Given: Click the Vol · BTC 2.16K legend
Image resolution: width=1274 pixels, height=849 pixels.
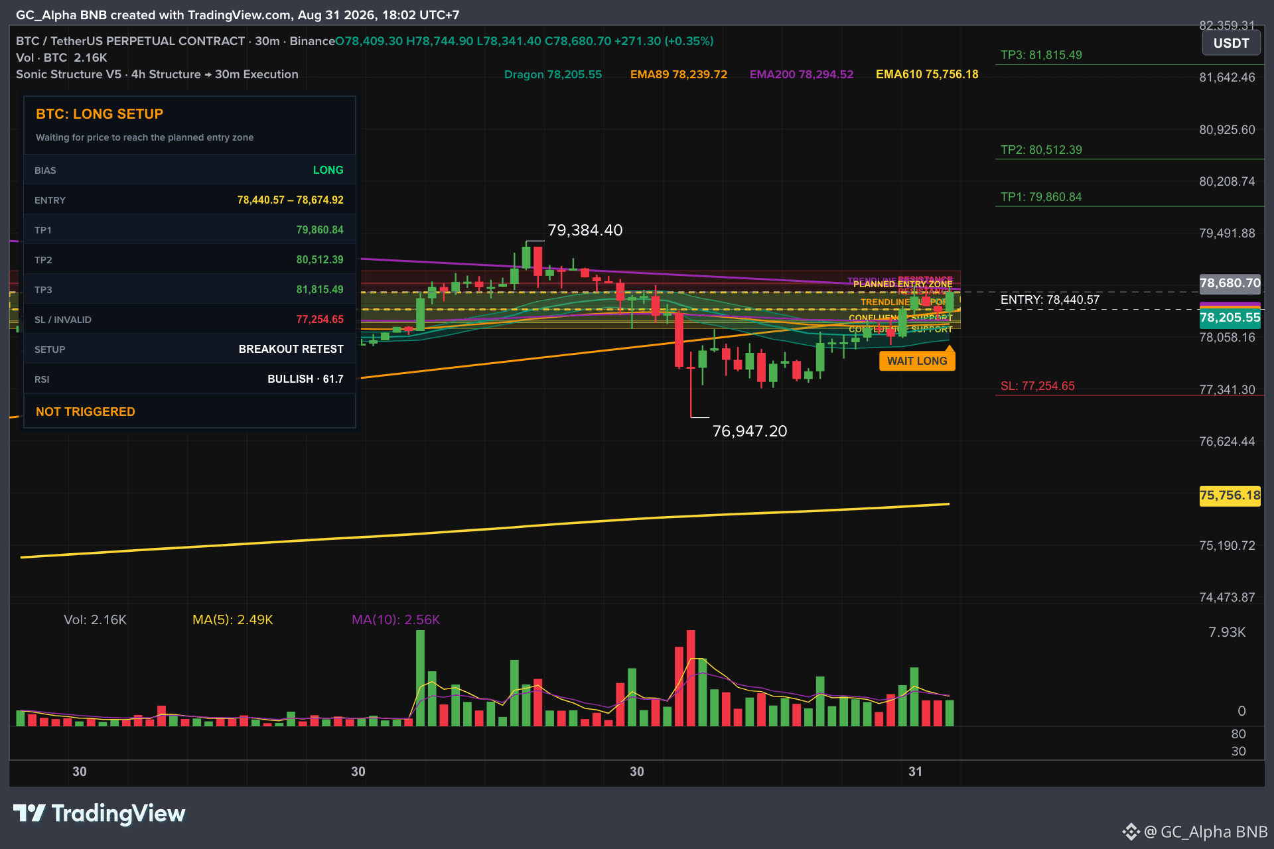Looking at the screenshot, I should 62,58.
